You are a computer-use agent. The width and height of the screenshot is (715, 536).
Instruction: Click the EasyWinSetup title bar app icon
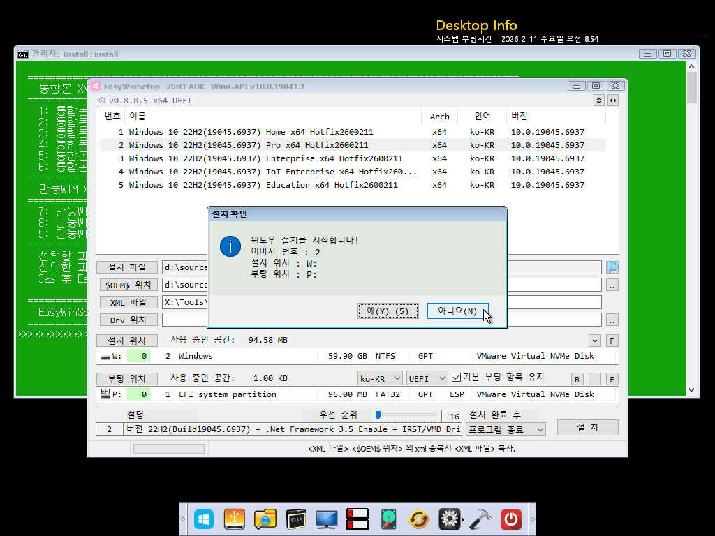click(96, 86)
